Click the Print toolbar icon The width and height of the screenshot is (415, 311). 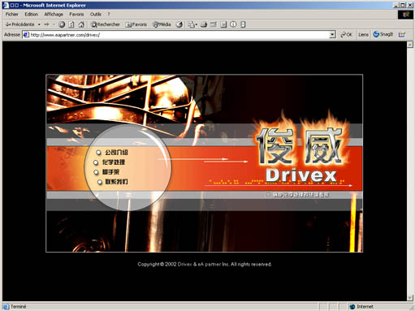point(204,24)
